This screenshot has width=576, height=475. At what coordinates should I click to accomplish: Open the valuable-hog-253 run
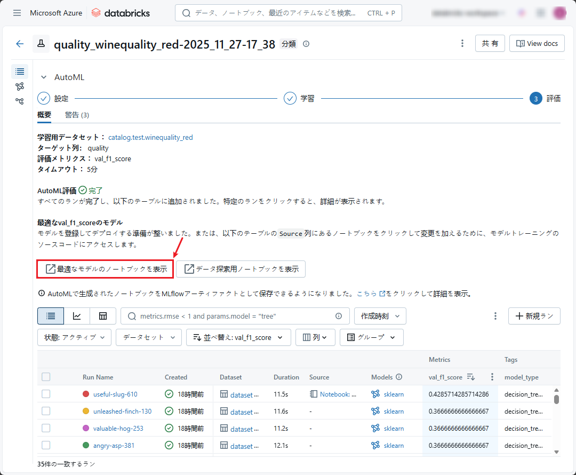coord(118,429)
